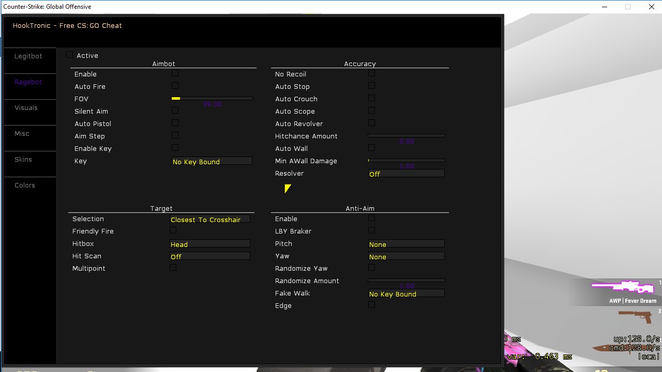Click the Hitchance Amount slider
The image size is (662, 372).
point(407,135)
